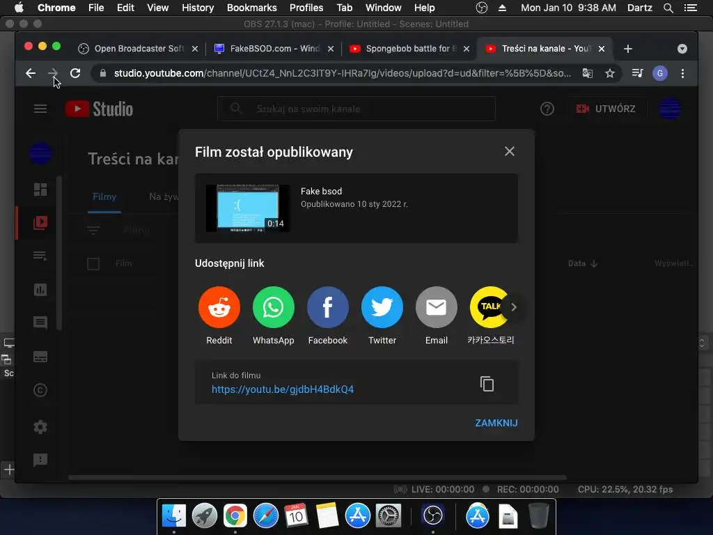This screenshot has width=713, height=535.
Task: Open the filter icon in content list
Action: [x=93, y=230]
